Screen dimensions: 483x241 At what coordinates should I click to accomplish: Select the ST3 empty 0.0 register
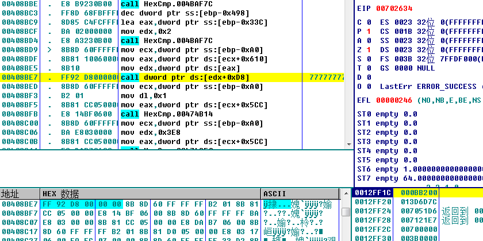(x=387, y=142)
